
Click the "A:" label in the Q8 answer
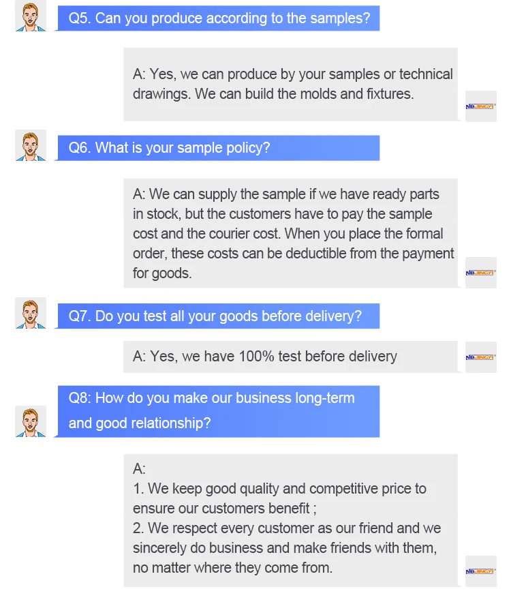[x=139, y=469]
